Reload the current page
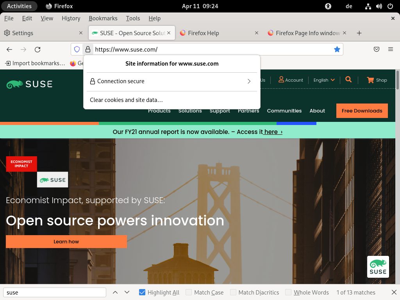 pyautogui.click(x=37, y=49)
